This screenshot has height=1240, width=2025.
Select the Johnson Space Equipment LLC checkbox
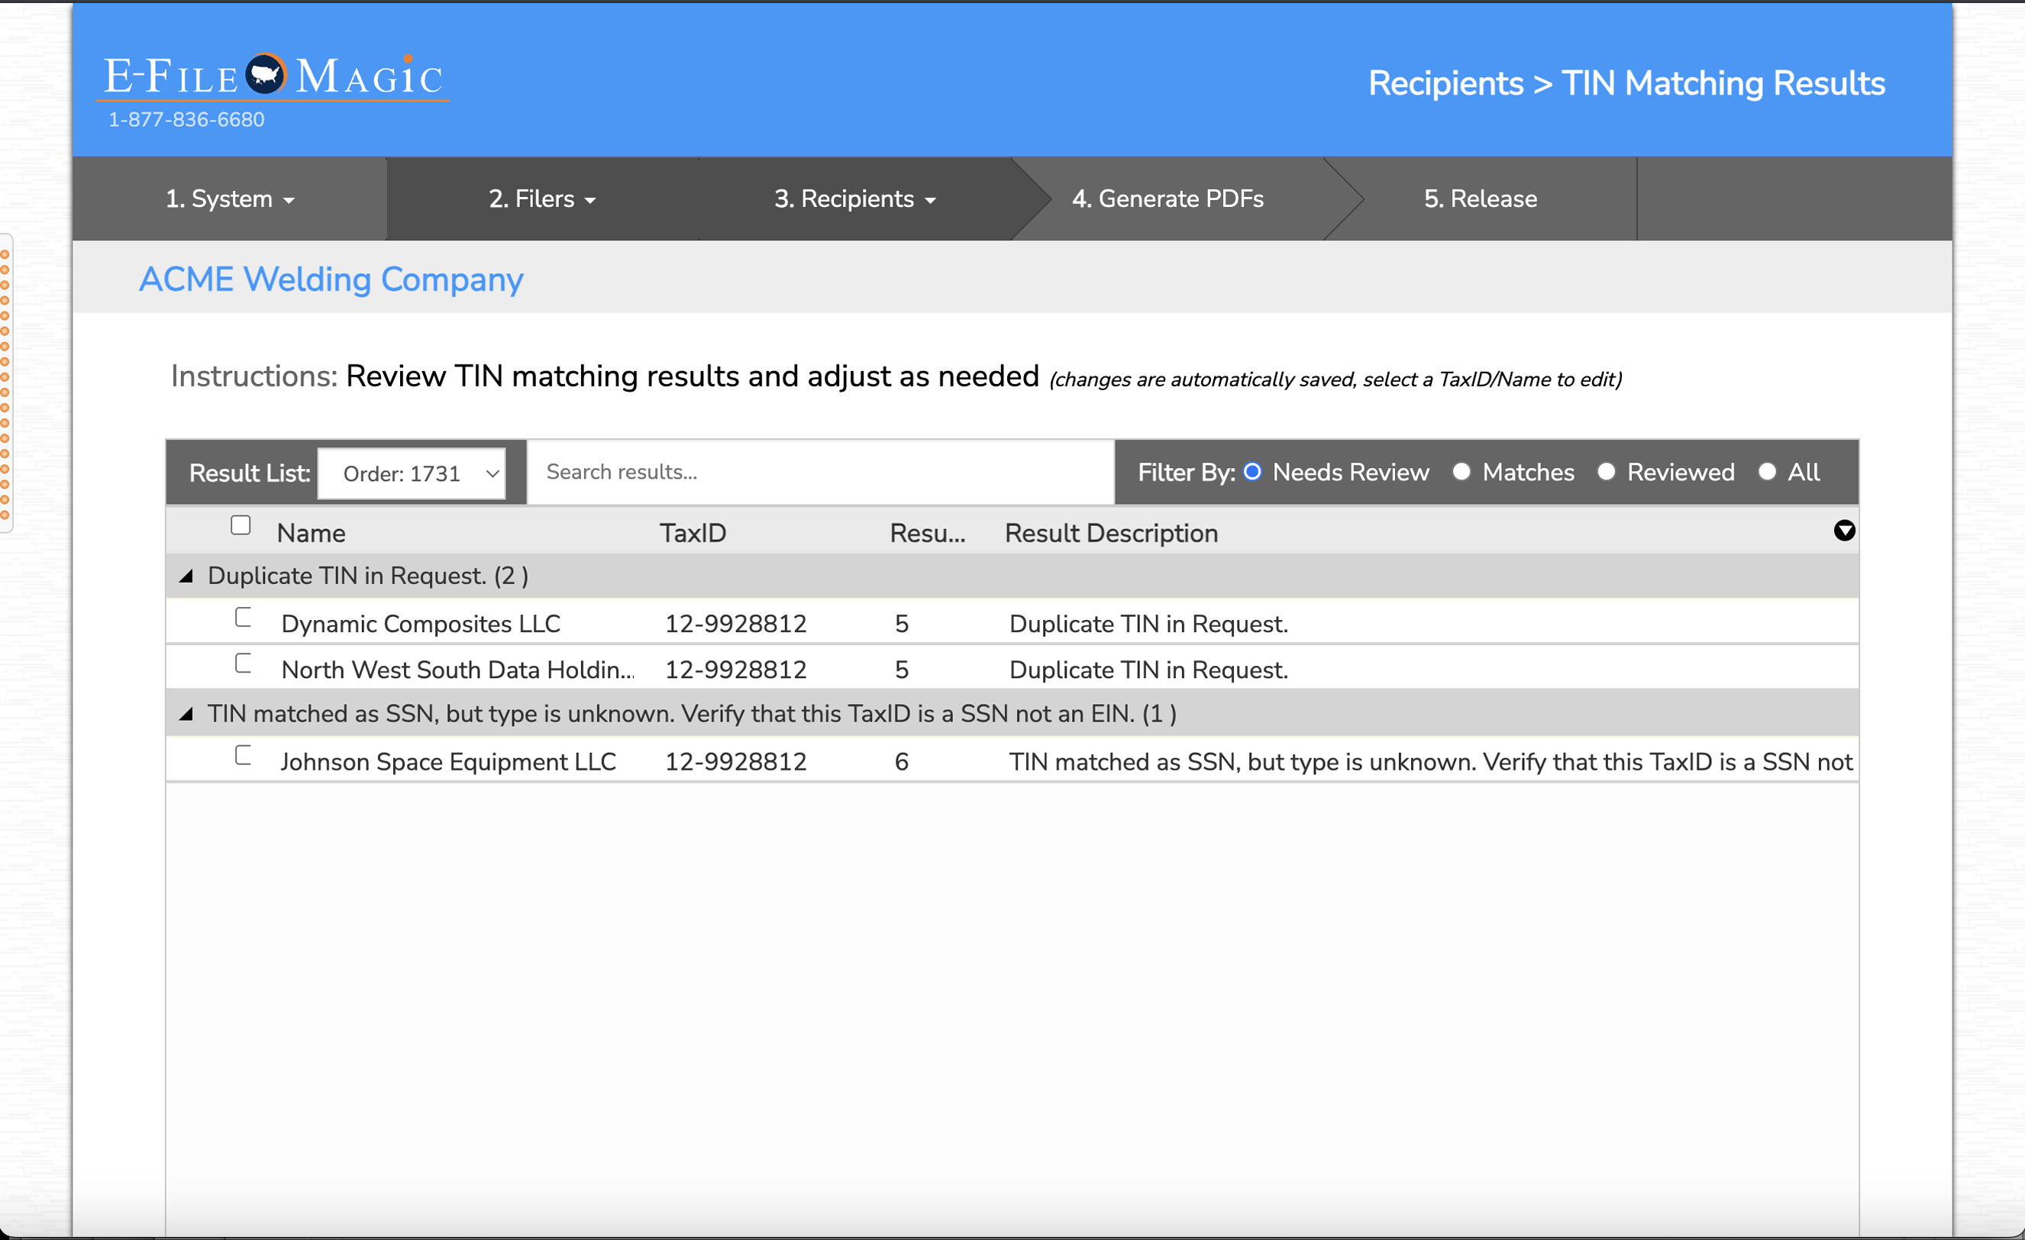pyautogui.click(x=243, y=755)
